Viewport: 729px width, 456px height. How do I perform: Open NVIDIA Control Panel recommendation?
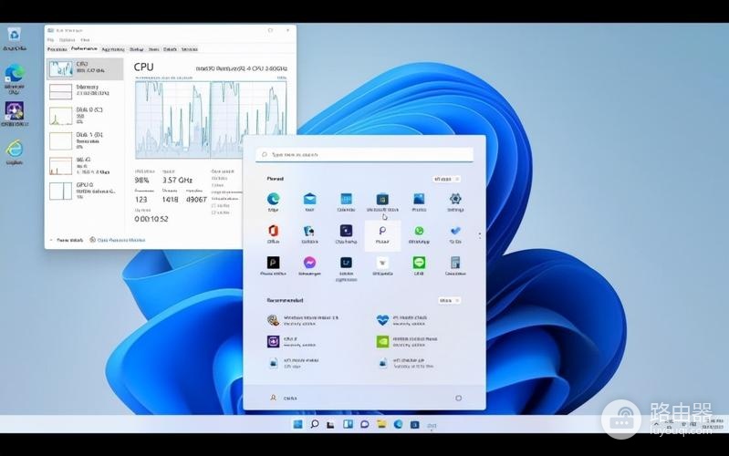[407, 342]
